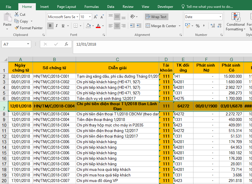The image size is (252, 184).
Task: Switch to the Page Layout tab
Action: point(66,7)
